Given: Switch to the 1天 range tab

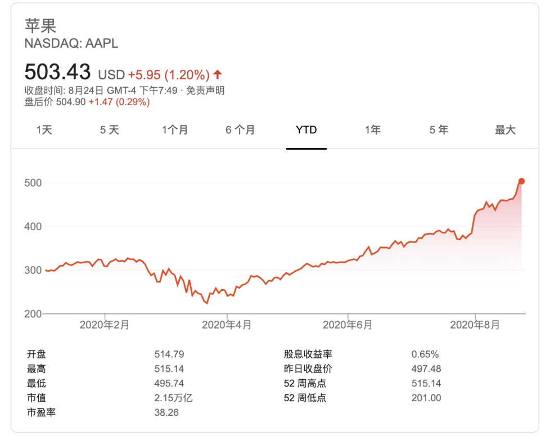Looking at the screenshot, I should [44, 130].
